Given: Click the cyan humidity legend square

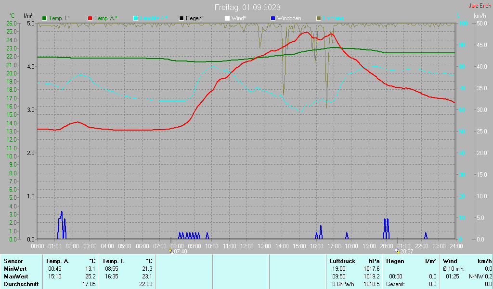Looking at the screenshot, I should [136, 18].
